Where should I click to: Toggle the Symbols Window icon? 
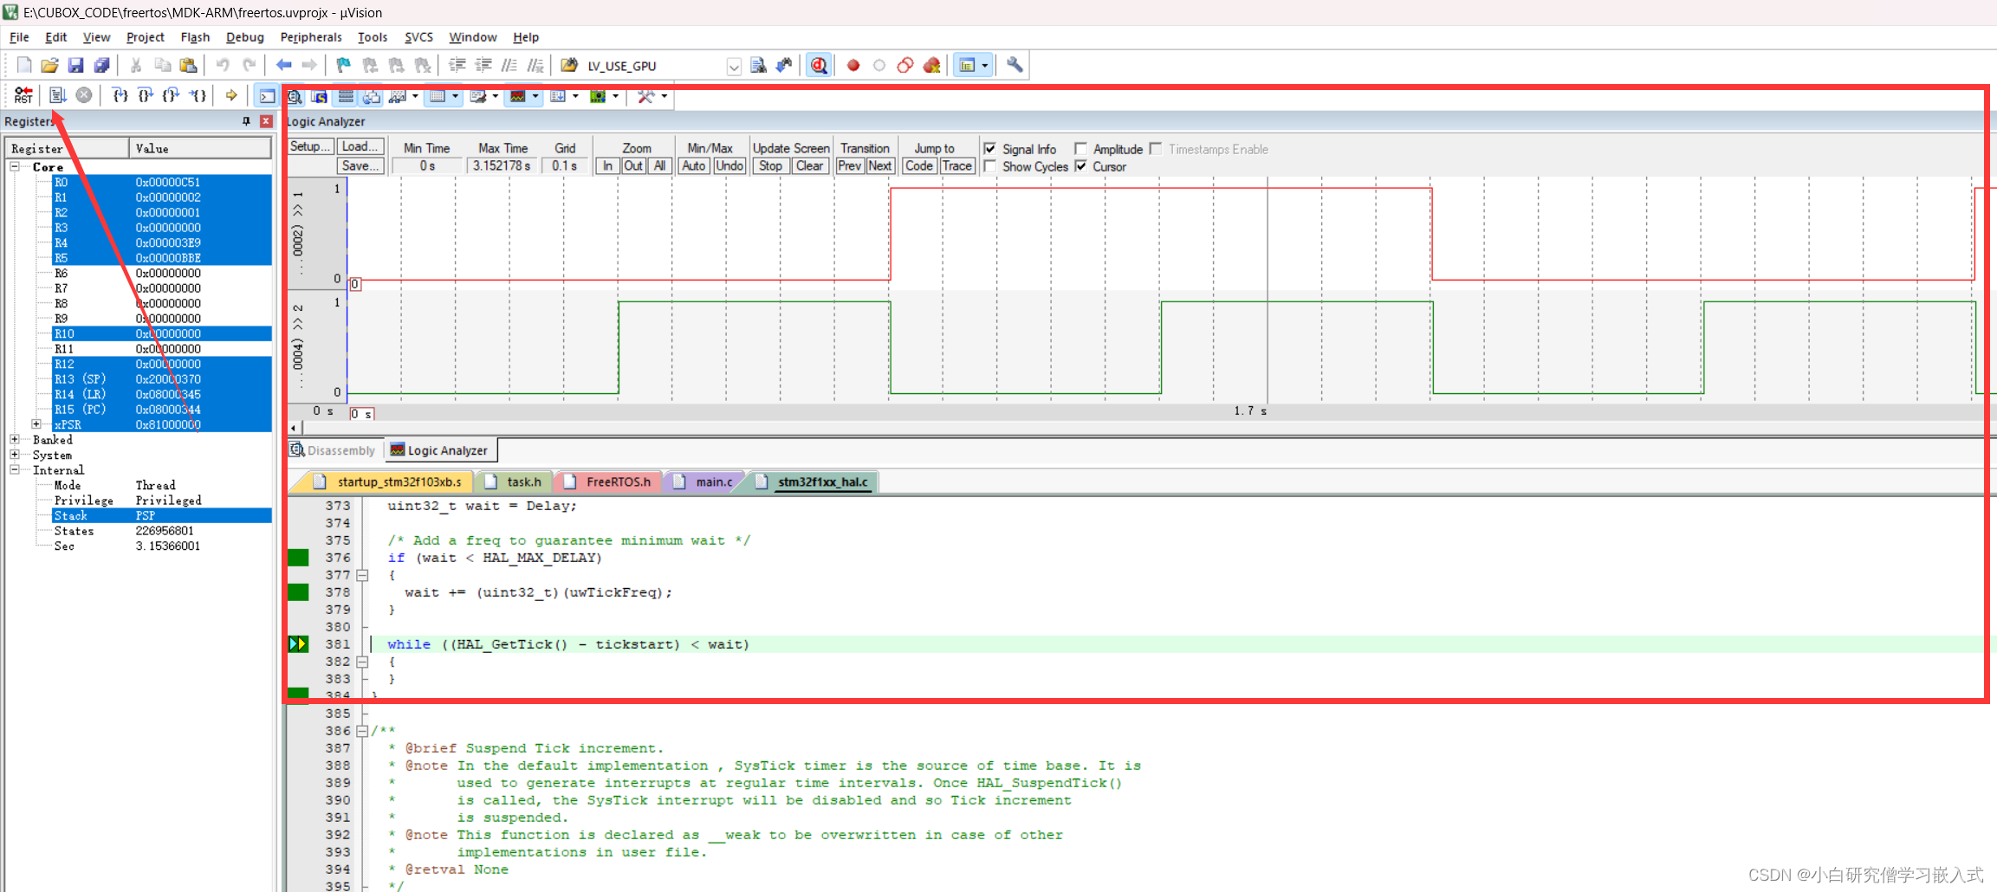point(320,96)
